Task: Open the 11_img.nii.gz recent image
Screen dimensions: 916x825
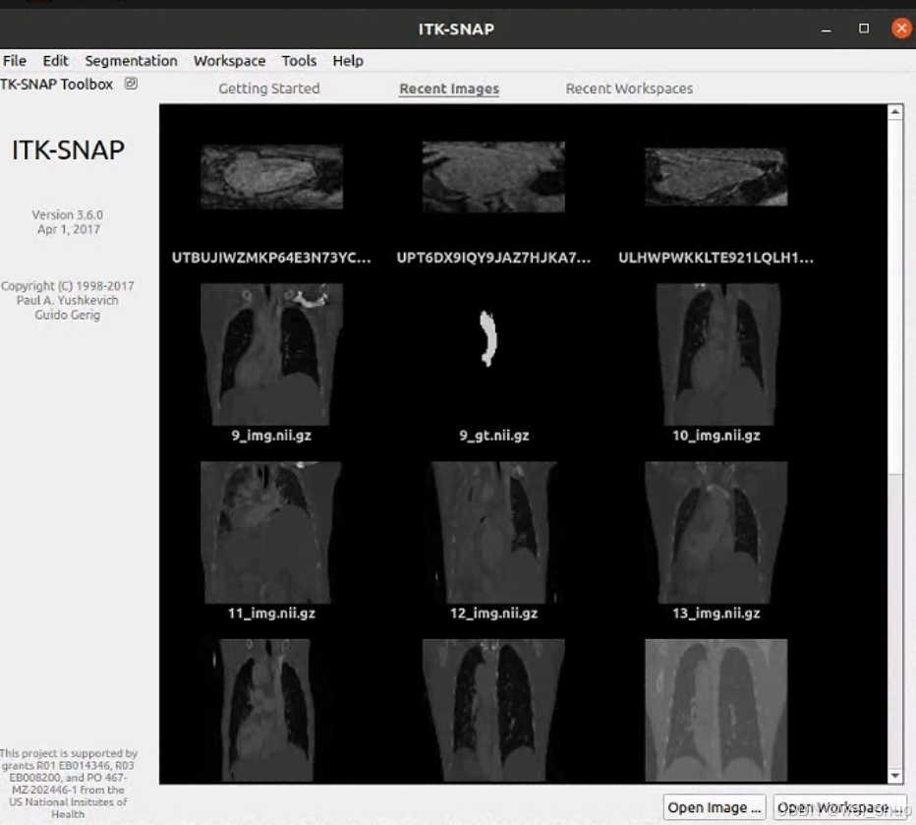Action: point(271,532)
